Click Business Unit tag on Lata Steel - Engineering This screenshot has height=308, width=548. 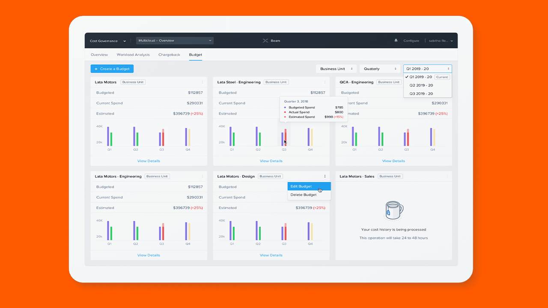point(276,82)
